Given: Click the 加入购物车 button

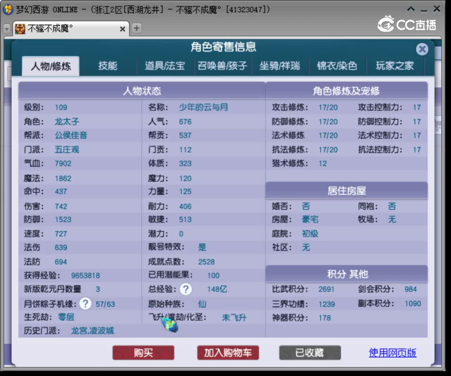Looking at the screenshot, I should 228,353.
